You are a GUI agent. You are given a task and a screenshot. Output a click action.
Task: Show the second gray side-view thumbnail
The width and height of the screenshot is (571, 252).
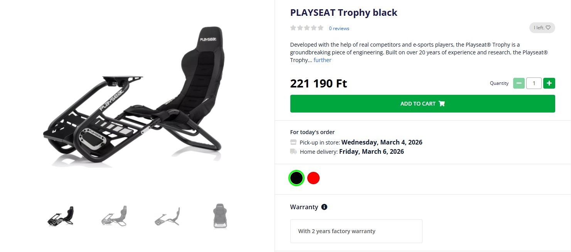pos(114,216)
